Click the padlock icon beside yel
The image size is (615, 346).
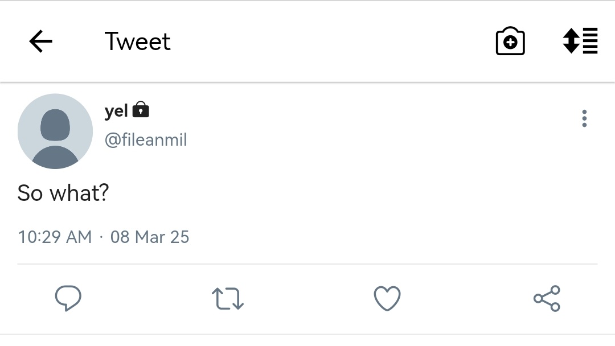141,110
